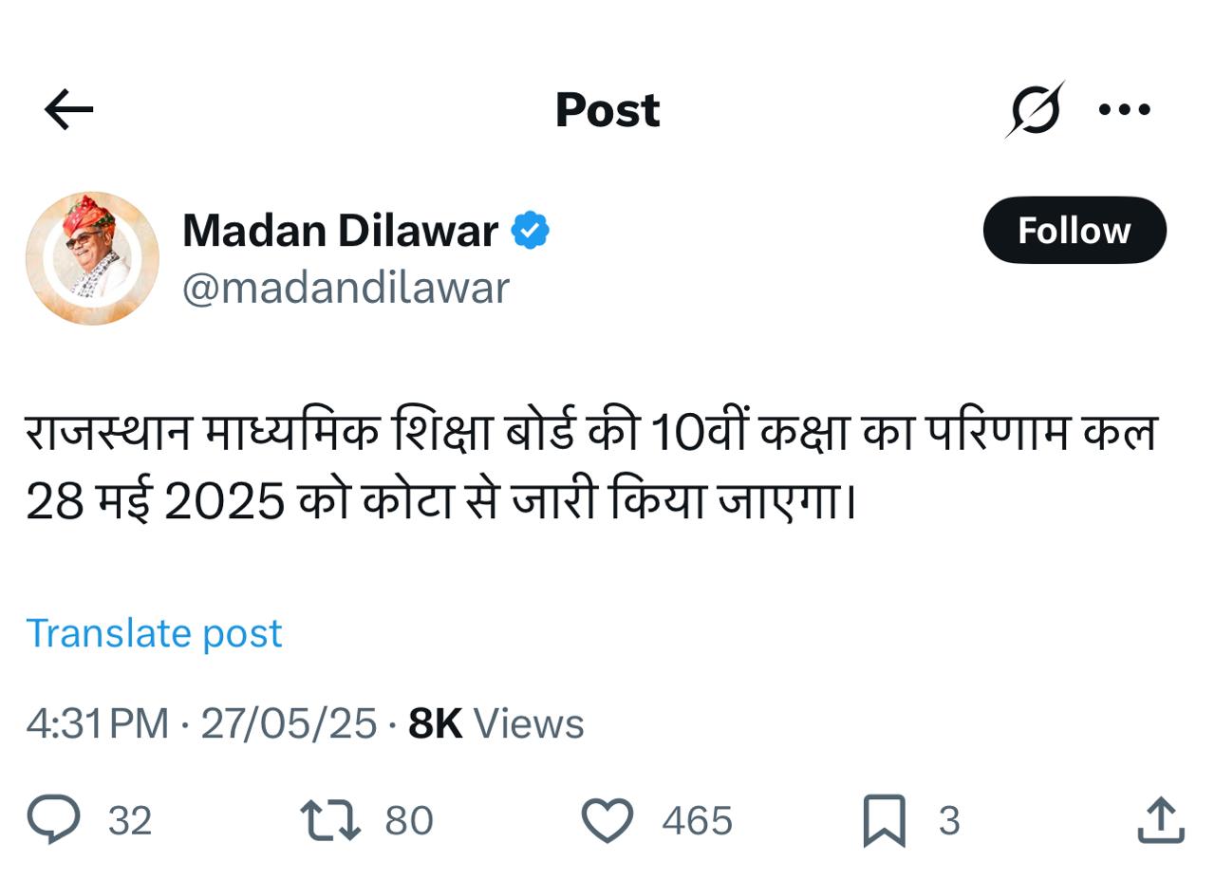Tap the Grok slashed-circle icon
Image resolution: width=1215 pixels, height=880 pixels.
coord(1034,110)
